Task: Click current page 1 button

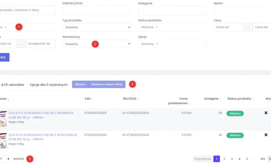Action: pos(216,159)
